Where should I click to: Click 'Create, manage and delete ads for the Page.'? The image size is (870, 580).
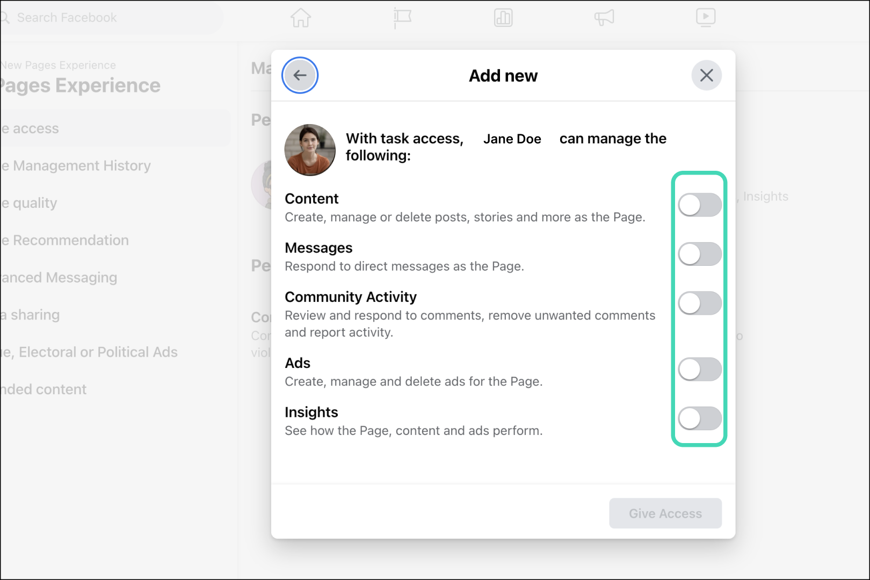tap(414, 381)
